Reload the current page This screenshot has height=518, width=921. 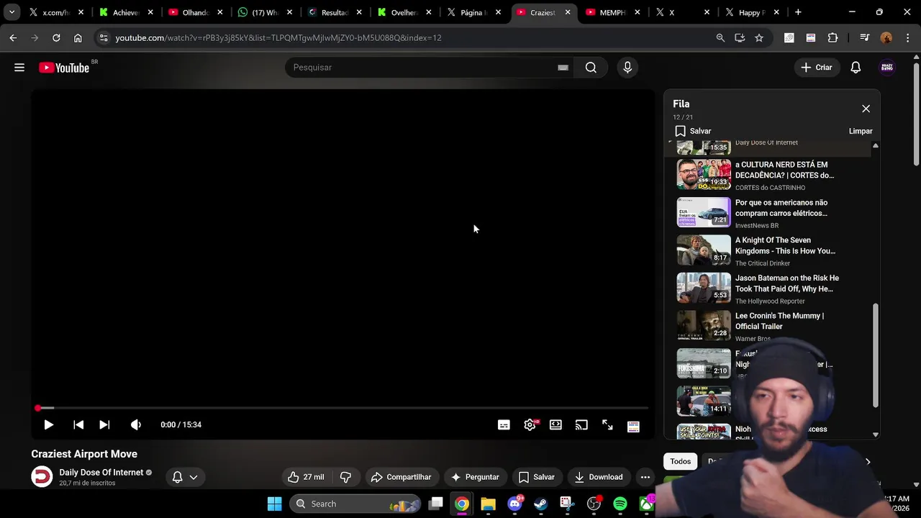[x=56, y=38]
